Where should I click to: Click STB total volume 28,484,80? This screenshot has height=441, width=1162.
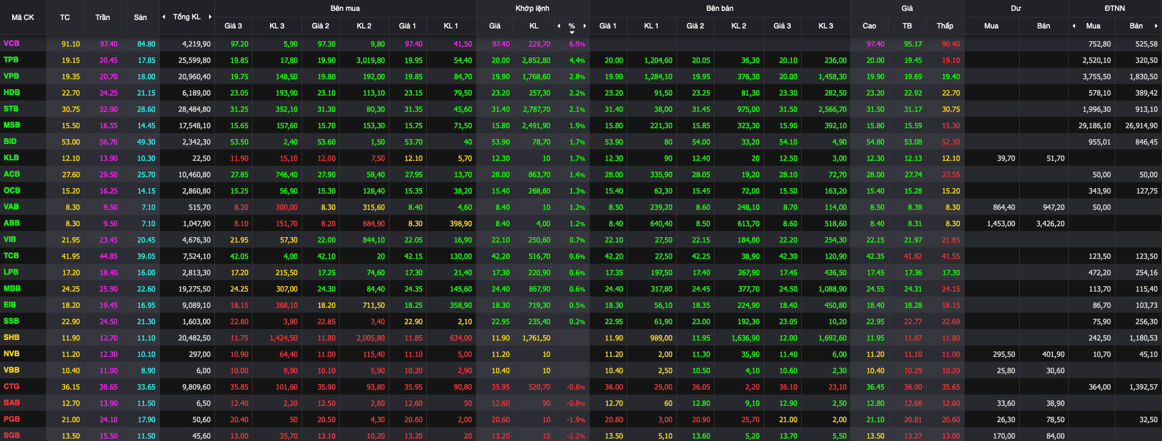(194, 109)
